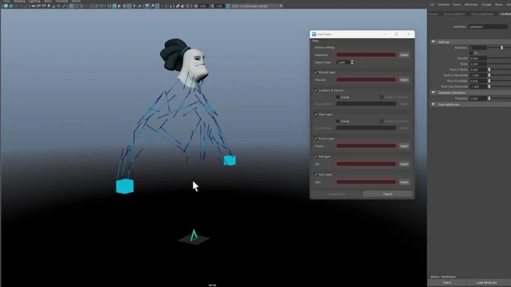
Task: Enable smooth shade all icon
Action: coord(115,6)
